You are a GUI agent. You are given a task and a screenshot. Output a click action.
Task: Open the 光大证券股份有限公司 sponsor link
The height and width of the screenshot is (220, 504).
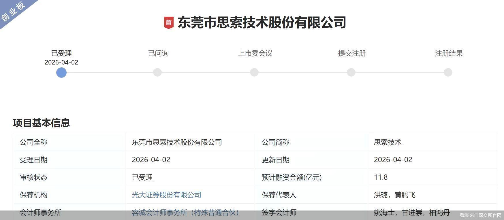pos(166,195)
